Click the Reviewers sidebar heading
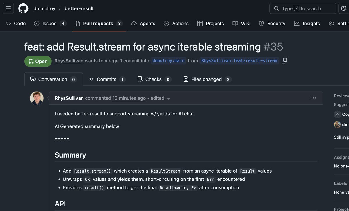Screen dimensions: 349x211 tap(341, 96)
